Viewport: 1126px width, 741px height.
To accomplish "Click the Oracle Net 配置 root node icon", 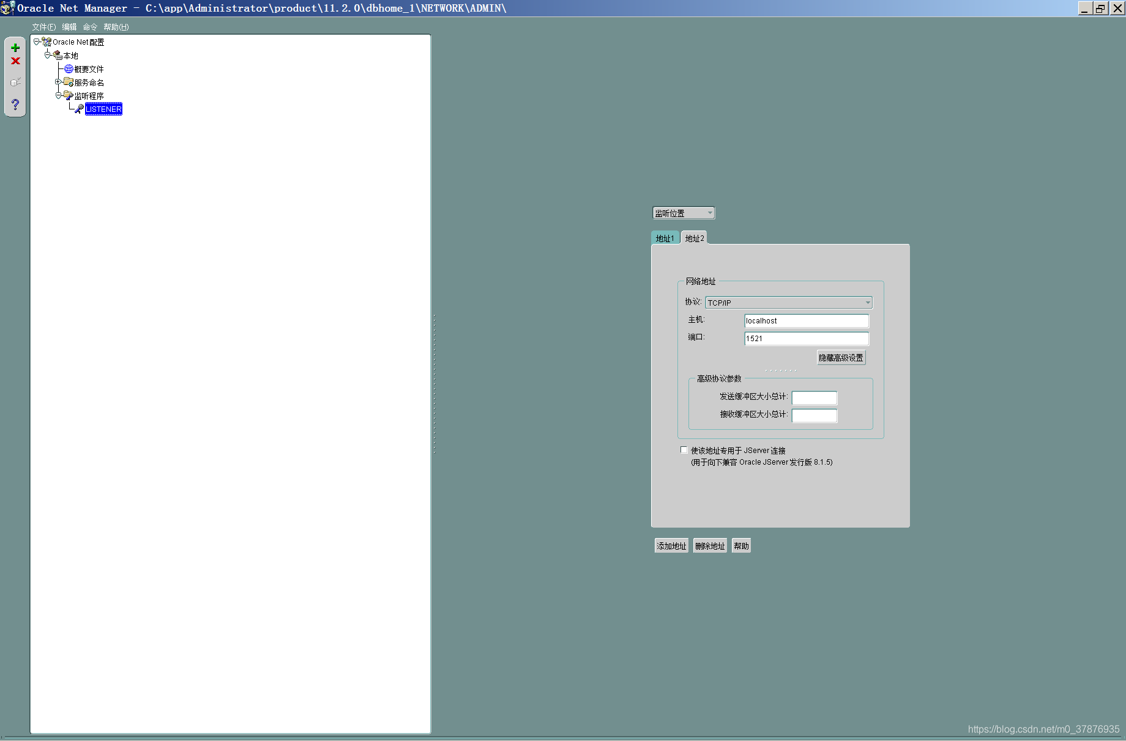I will (x=47, y=42).
